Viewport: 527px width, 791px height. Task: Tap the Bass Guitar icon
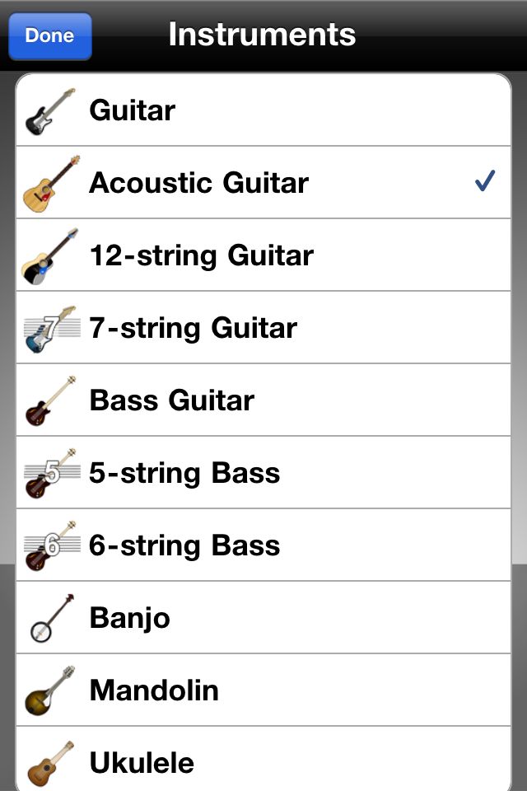[50, 401]
